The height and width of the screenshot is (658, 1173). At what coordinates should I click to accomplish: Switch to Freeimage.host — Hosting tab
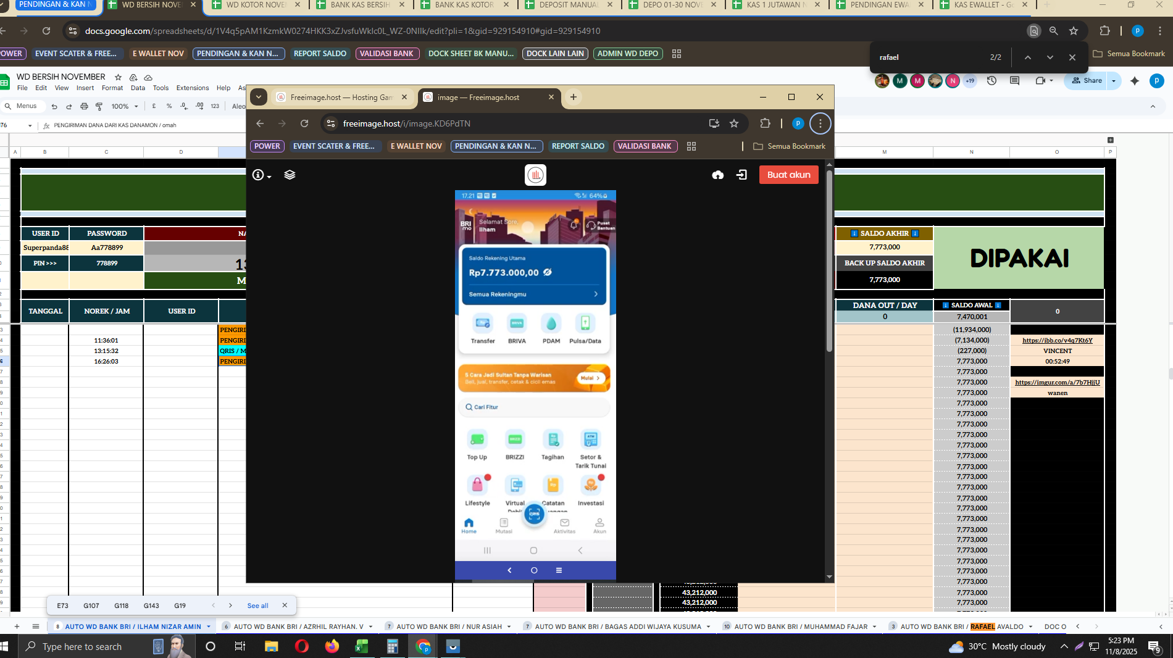coord(343,98)
